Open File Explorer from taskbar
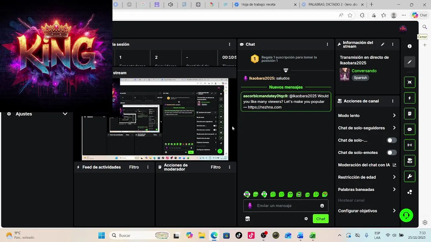The width and height of the screenshot is (431, 242). pyautogui.click(x=201, y=236)
